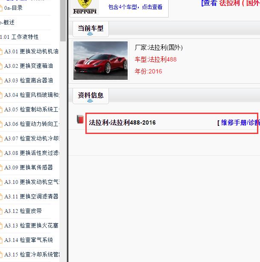Open A3.02 更换变速箱油 document

pos(29,66)
